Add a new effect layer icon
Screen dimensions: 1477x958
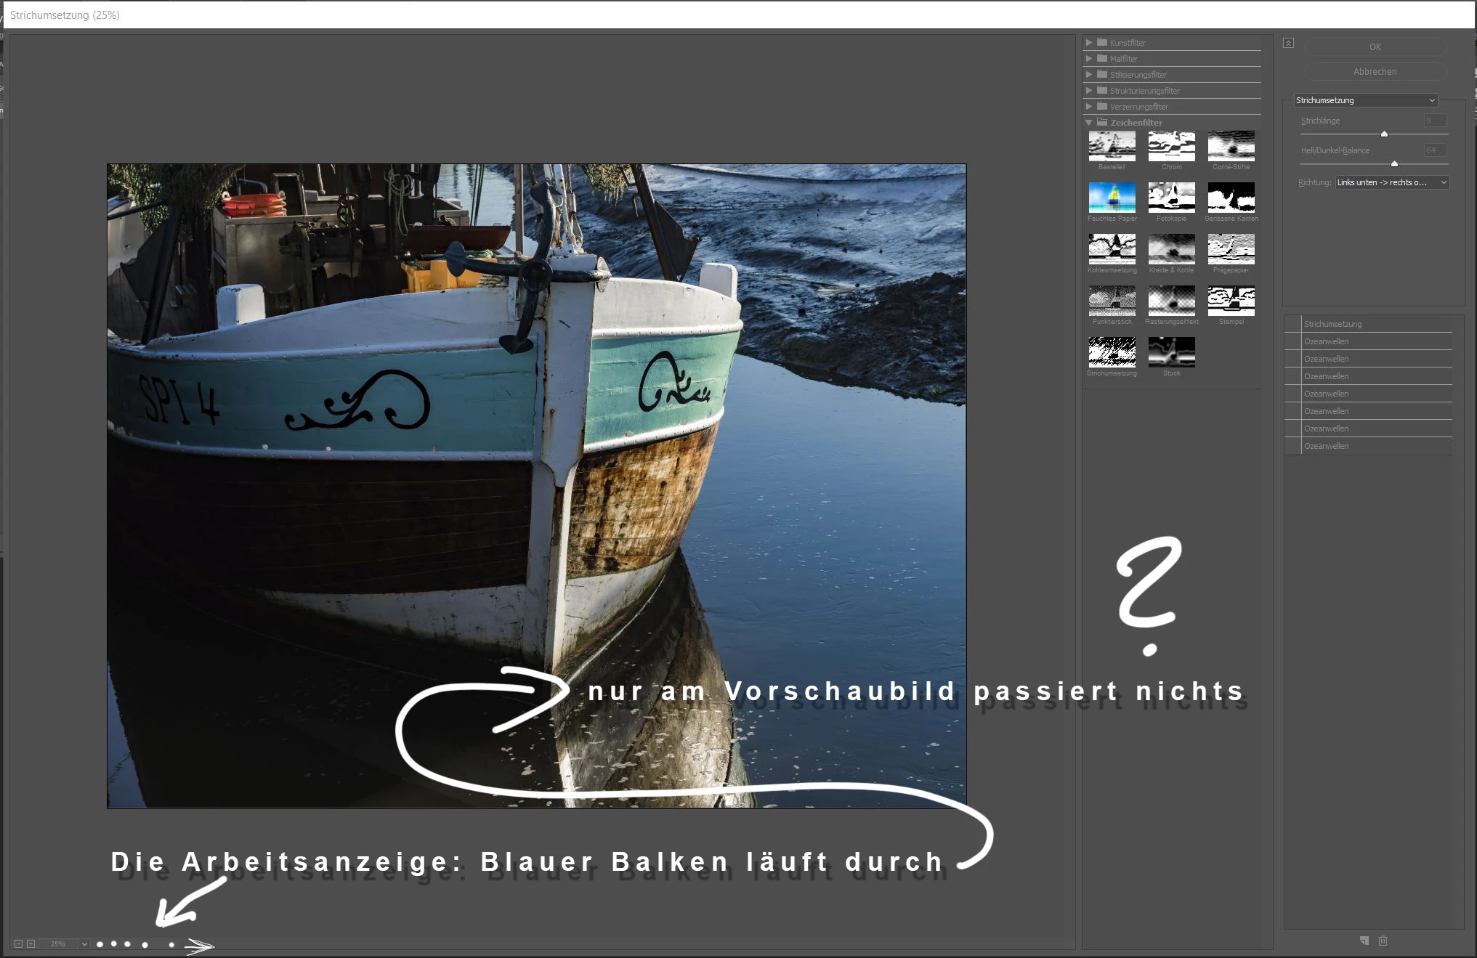click(x=1364, y=941)
